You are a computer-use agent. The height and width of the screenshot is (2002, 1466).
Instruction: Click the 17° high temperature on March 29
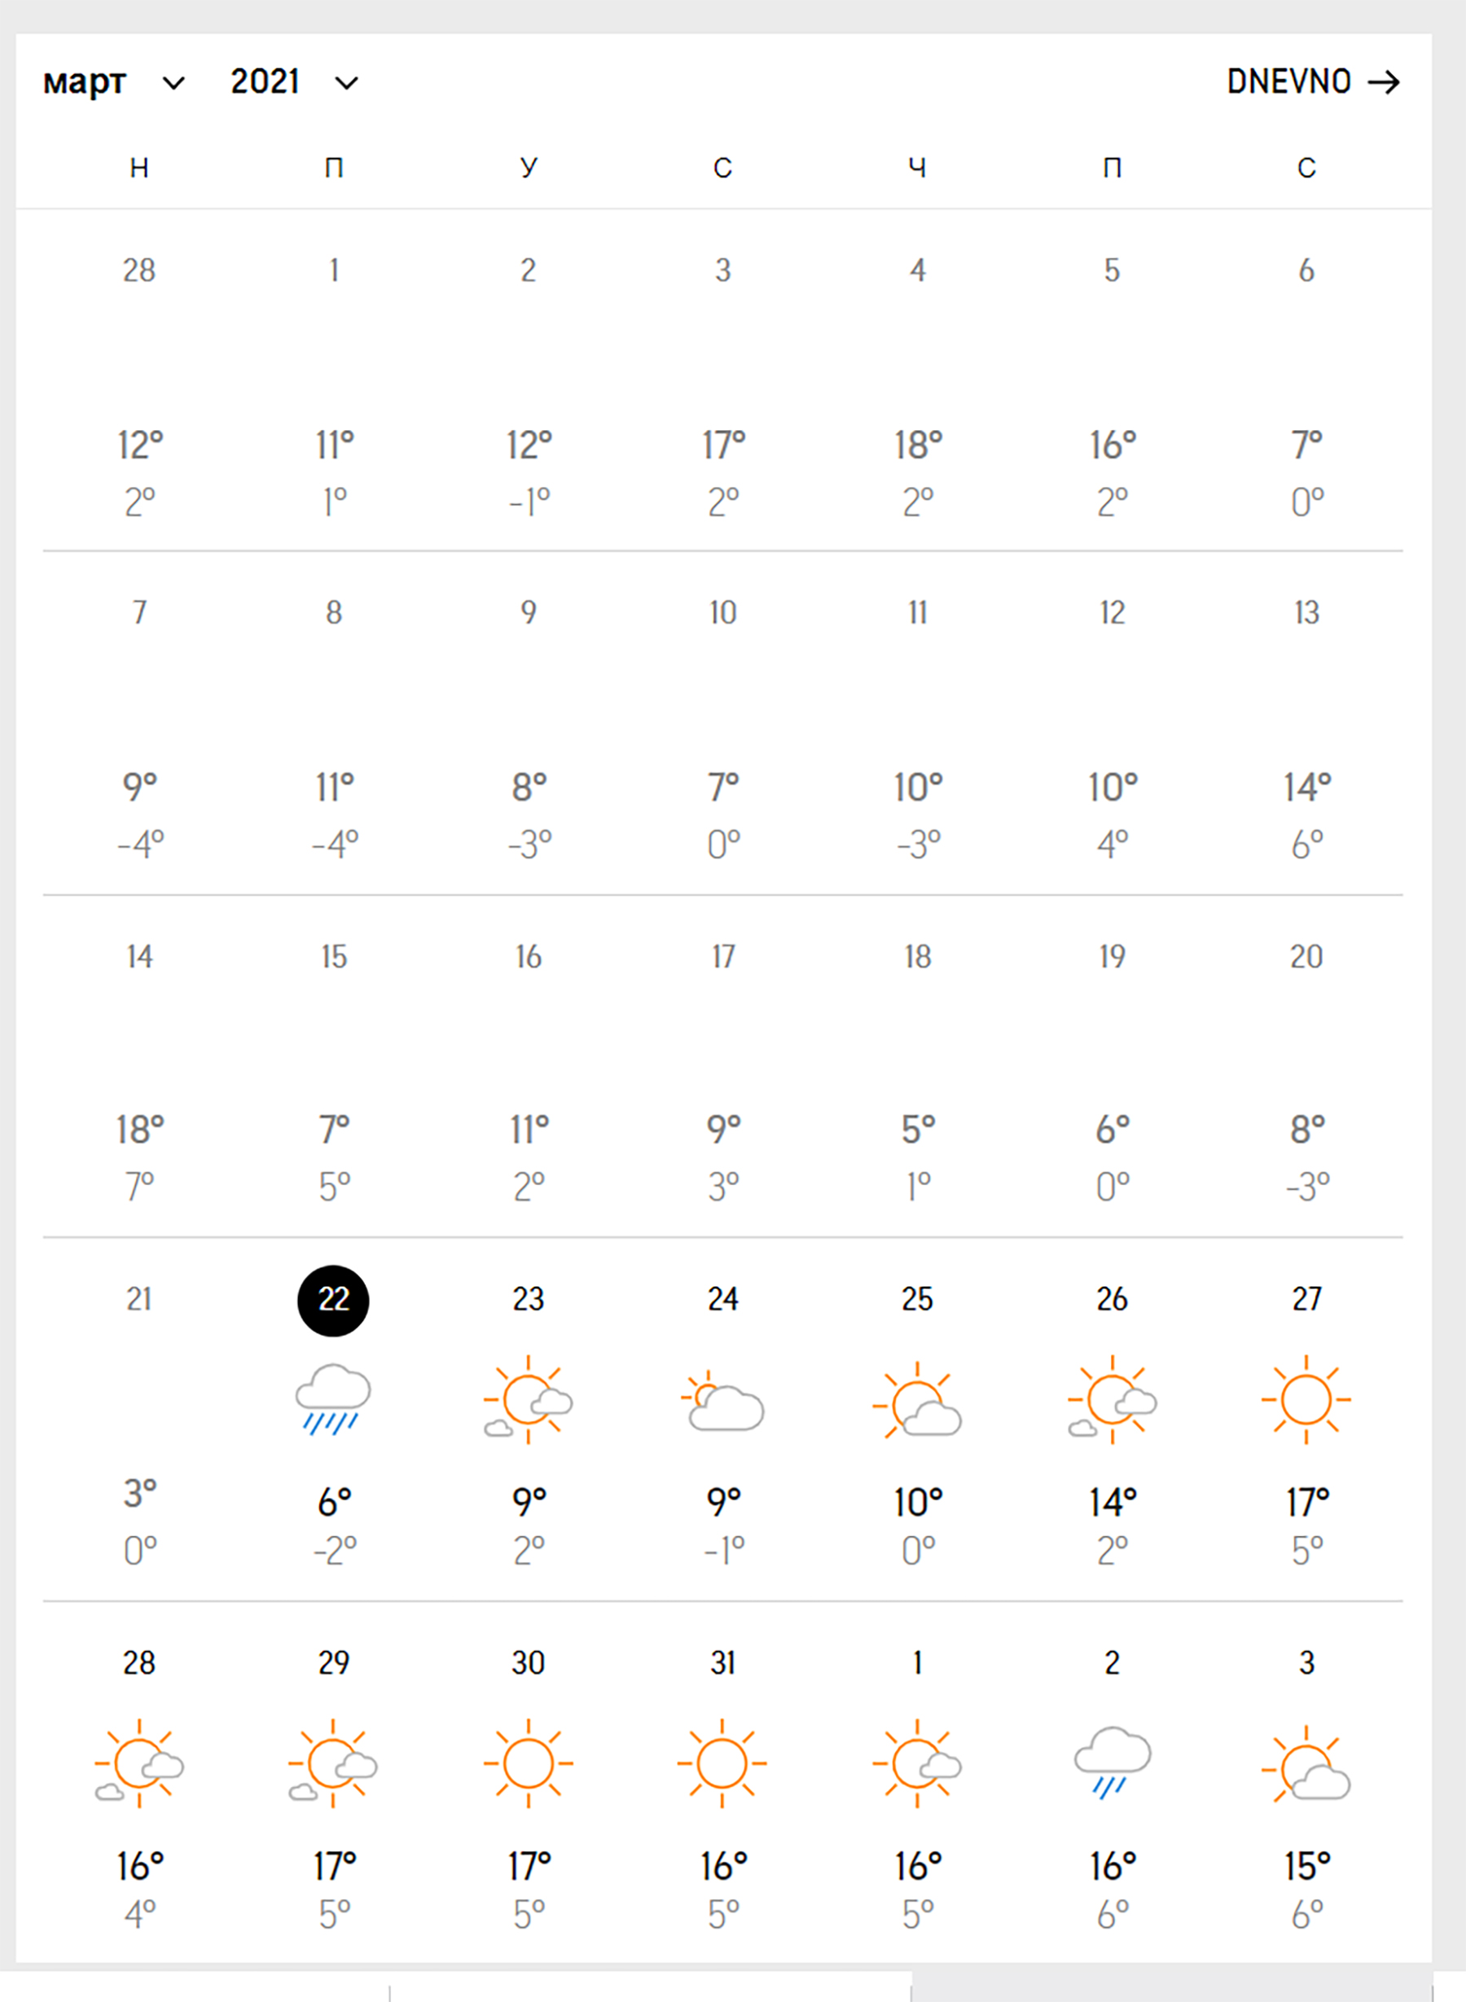tap(334, 1867)
